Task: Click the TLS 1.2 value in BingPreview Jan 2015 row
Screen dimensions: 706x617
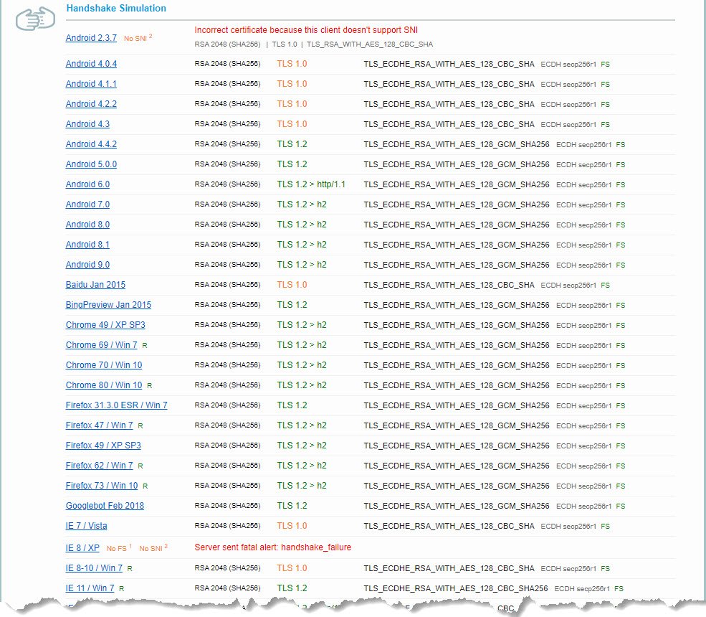Action: point(292,305)
